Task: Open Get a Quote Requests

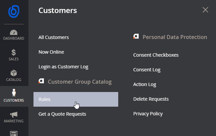Action: click(x=62, y=114)
